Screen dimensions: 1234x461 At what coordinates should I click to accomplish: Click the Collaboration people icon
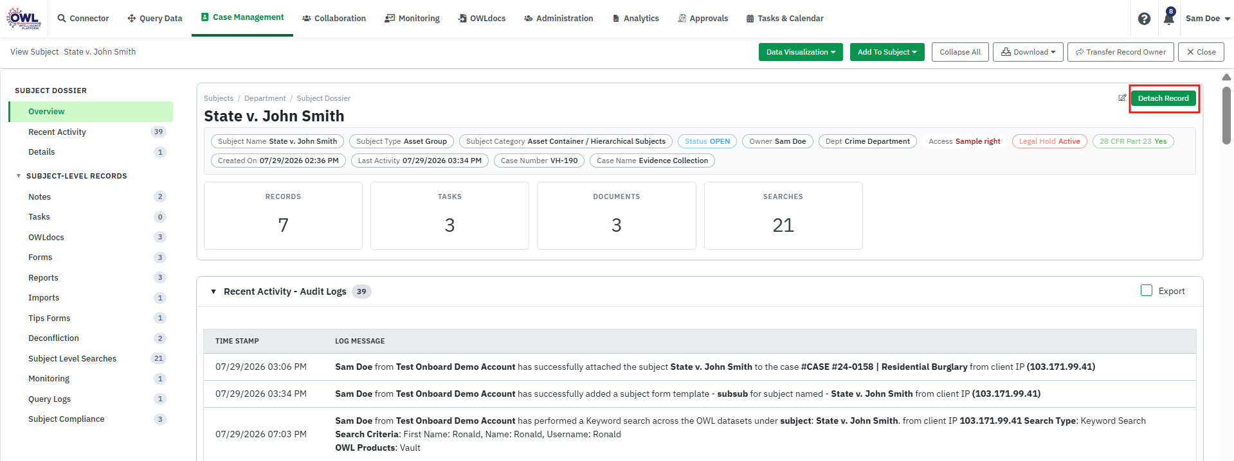click(307, 19)
